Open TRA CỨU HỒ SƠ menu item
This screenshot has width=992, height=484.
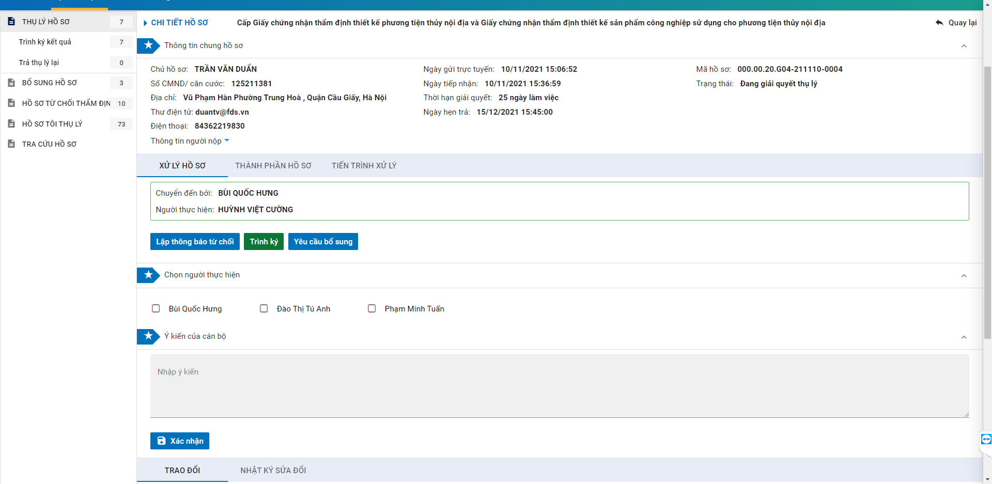pyautogui.click(x=68, y=144)
